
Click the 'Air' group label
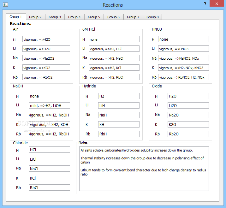(x=15, y=29)
